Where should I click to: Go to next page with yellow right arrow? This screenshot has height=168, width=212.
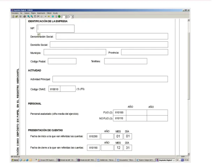click(x=49, y=17)
